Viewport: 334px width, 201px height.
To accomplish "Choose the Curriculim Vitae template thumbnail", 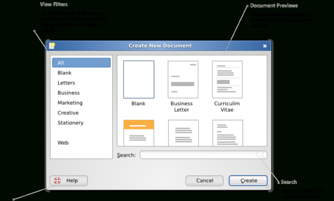I will [227, 79].
